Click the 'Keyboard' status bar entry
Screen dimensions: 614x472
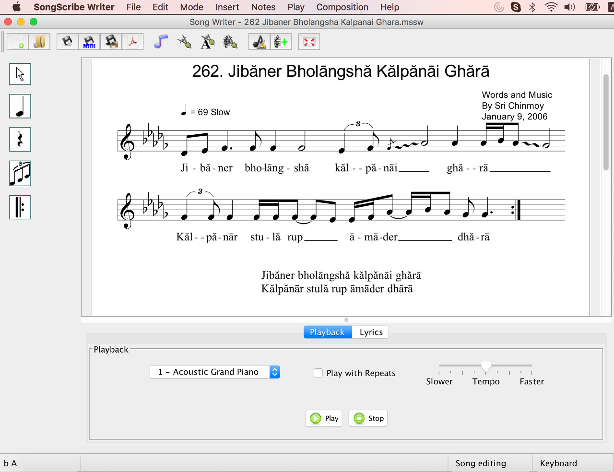click(558, 463)
